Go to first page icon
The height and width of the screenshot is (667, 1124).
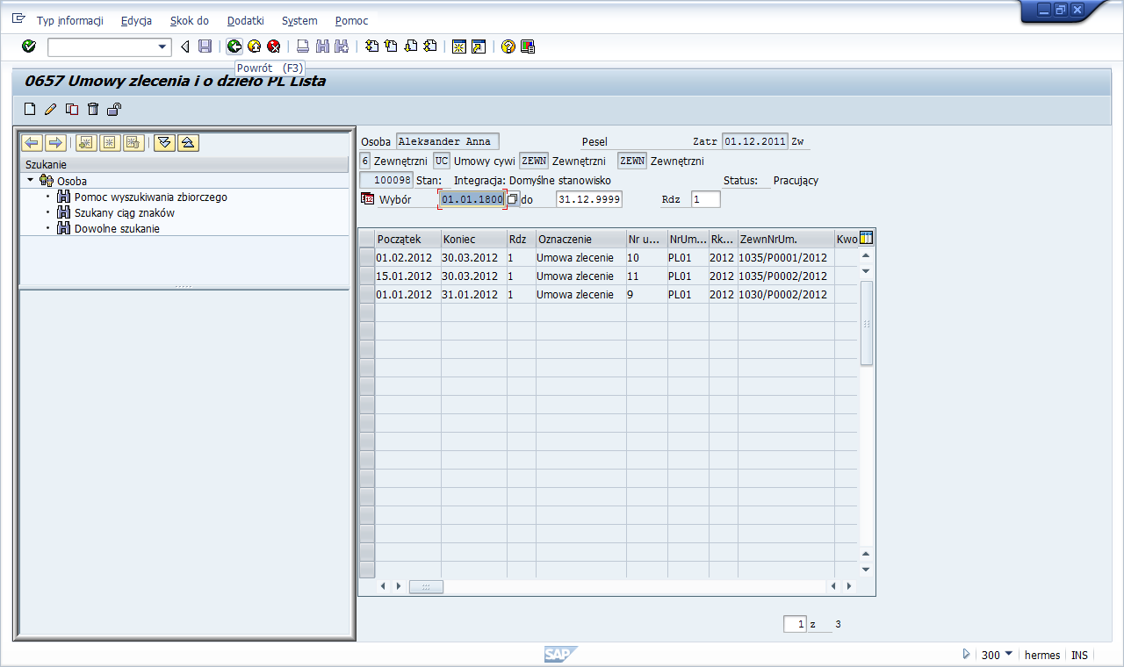tap(371, 47)
